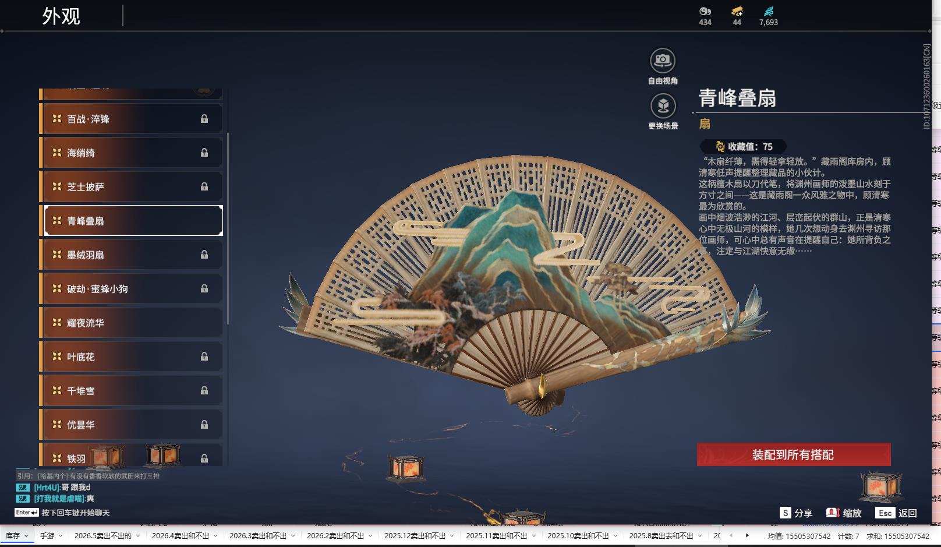Equip to all outfits (装配到所有搭配)
The height and width of the screenshot is (547, 941).
[794, 454]
